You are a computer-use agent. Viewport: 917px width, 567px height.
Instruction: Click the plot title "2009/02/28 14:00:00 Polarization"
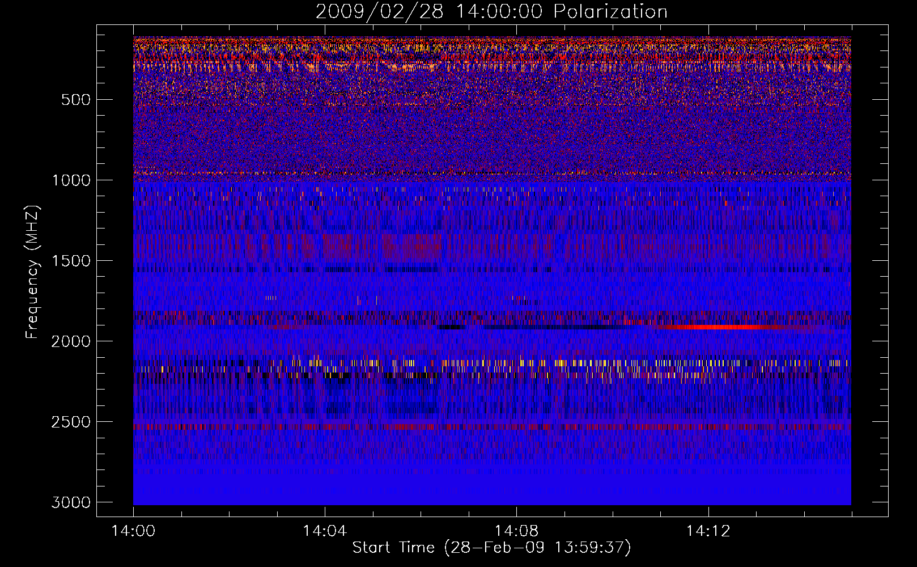491,12
